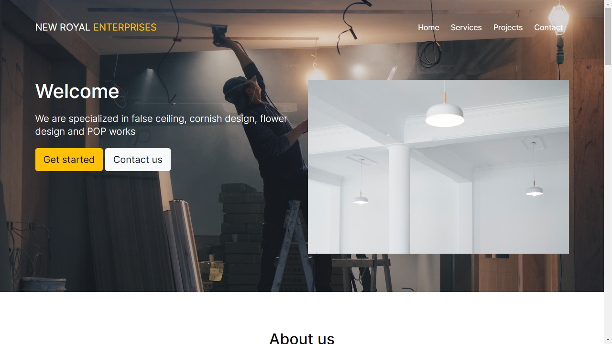Image resolution: width=612 pixels, height=344 pixels.
Task: Click the NEW ROYAL brand logo text
Action: click(x=63, y=27)
